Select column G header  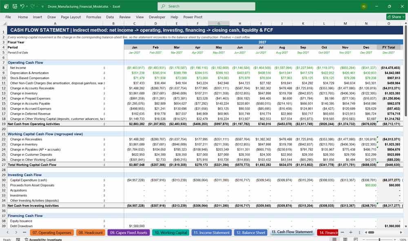pyautogui.click(x=219, y=23)
